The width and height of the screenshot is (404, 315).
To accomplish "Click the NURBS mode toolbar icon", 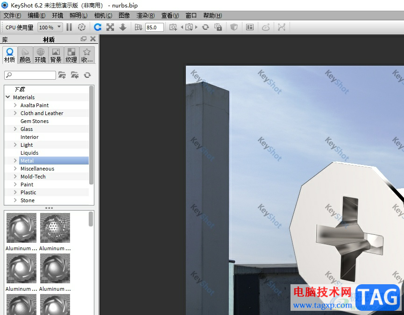I will point(282,27).
